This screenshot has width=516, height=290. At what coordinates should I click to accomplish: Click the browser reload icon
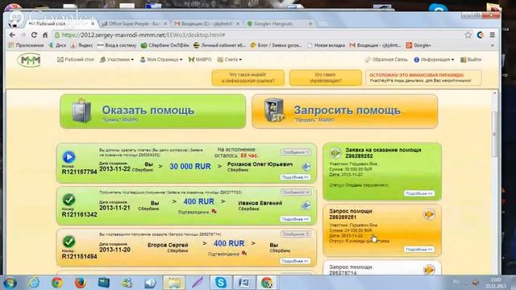(34, 35)
